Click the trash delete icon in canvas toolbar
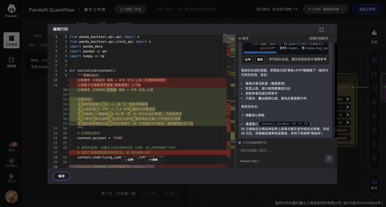The width and height of the screenshot is (386, 207). tap(374, 102)
